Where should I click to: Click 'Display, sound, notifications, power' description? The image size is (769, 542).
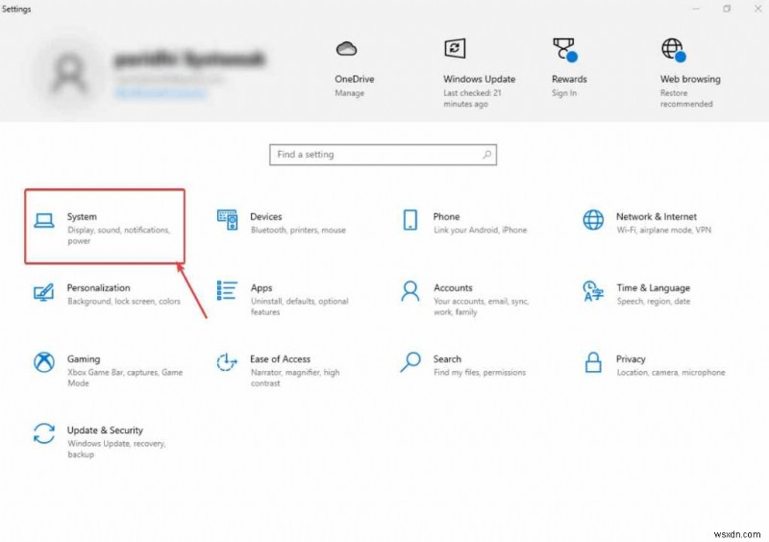(118, 235)
